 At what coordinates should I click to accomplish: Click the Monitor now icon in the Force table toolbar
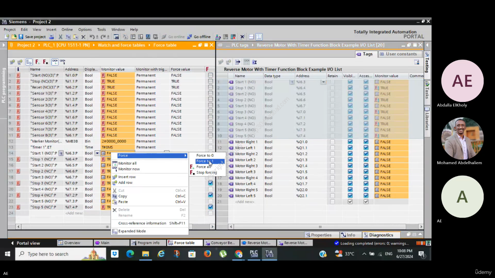[x=62, y=62]
